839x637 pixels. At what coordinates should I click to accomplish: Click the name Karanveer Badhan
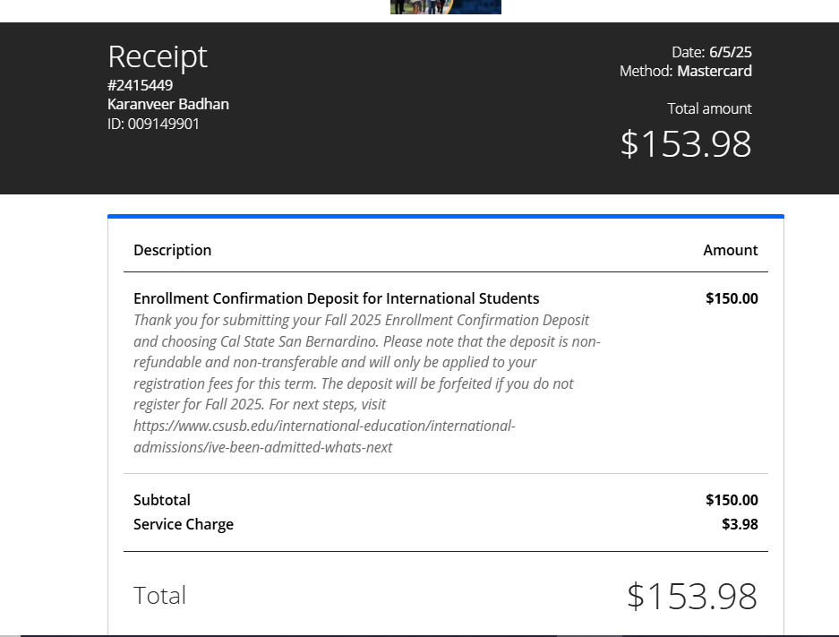pyautogui.click(x=168, y=104)
